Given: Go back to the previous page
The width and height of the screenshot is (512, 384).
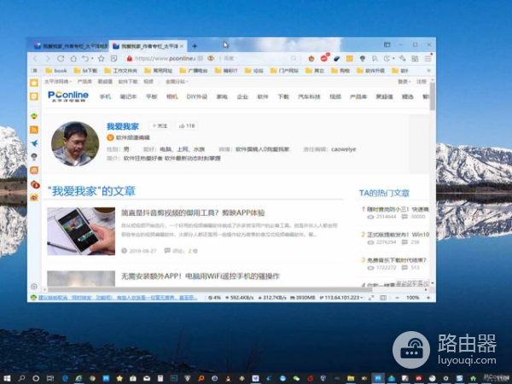Looking at the screenshot, I should 35,58.
